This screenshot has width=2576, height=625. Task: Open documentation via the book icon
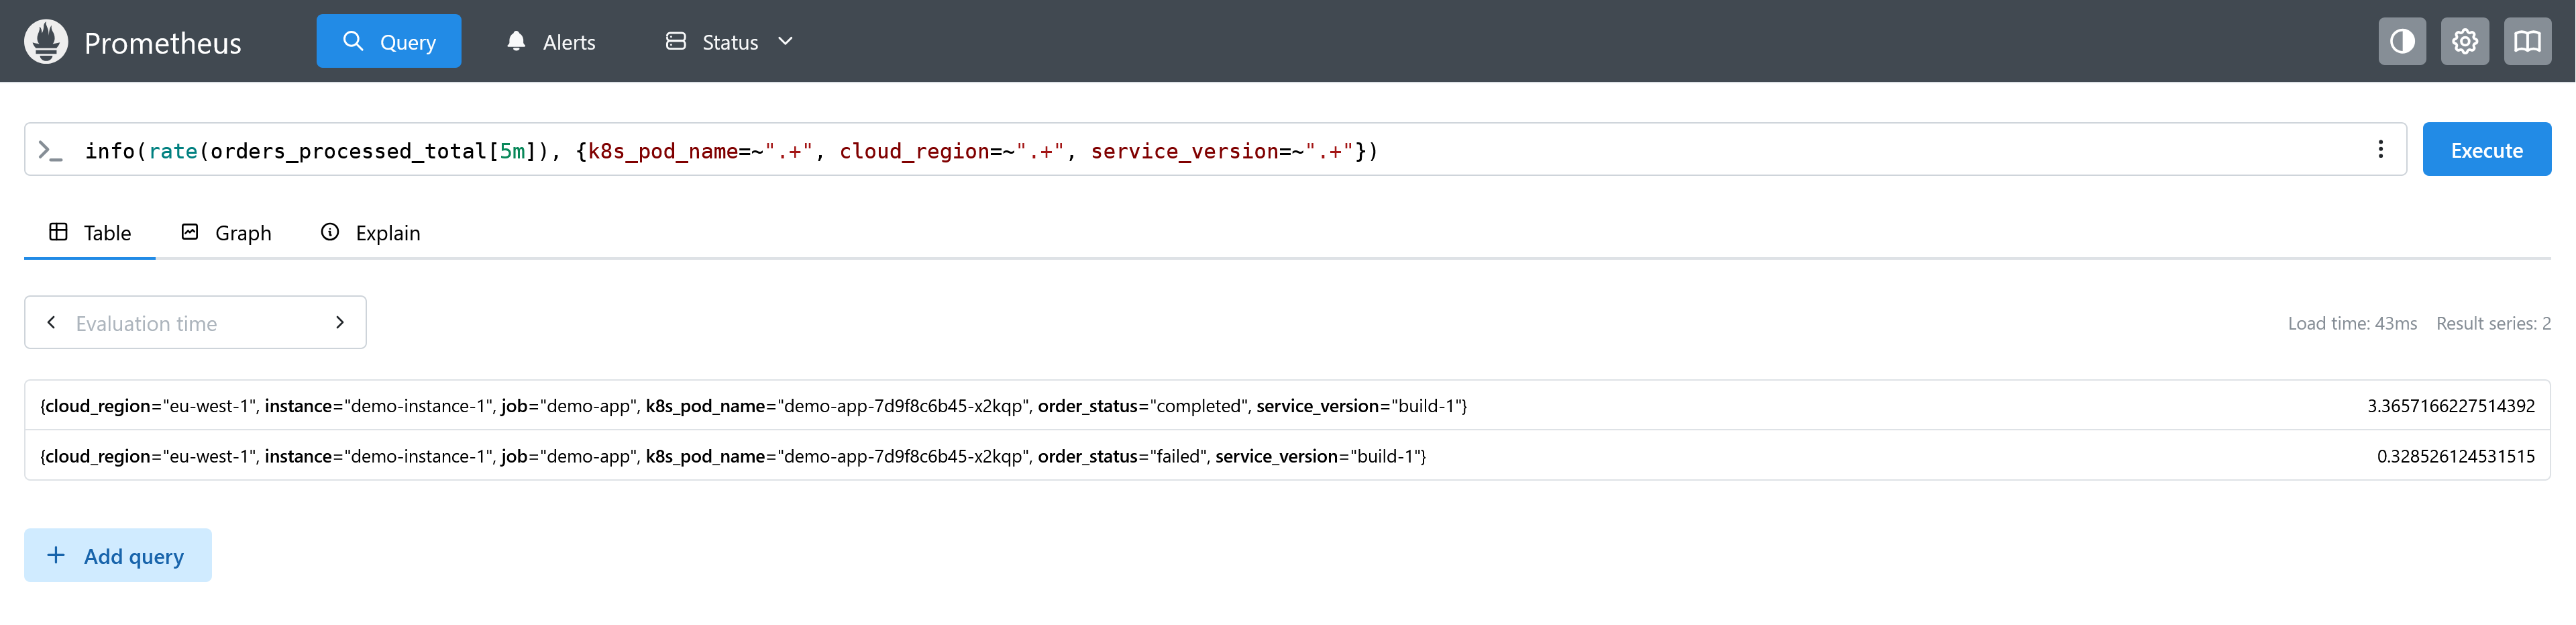click(2527, 41)
